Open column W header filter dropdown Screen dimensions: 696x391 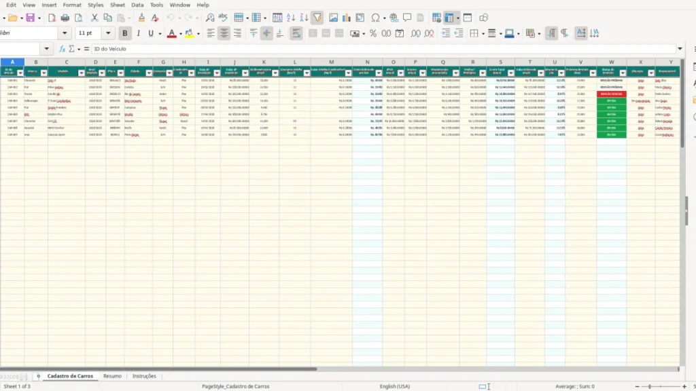[623, 73]
